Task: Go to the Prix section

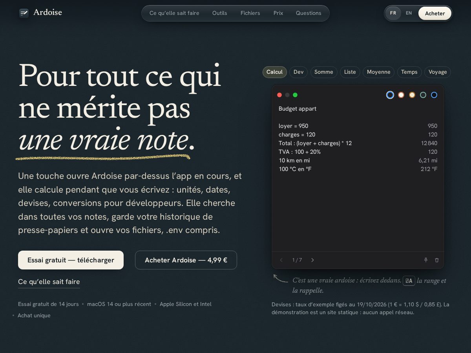Action: [x=278, y=13]
